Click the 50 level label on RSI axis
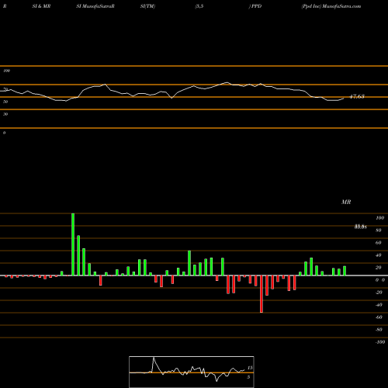388x388 pixels. [x=5, y=102]
